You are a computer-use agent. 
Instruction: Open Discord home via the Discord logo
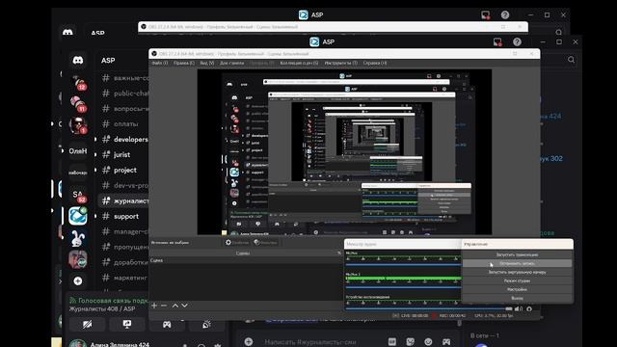[77, 60]
